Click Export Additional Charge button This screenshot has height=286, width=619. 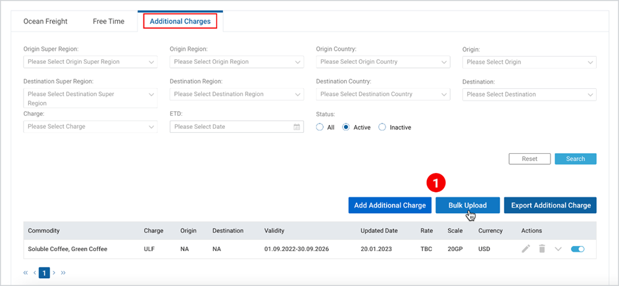click(550, 205)
